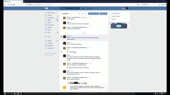Click the browser back arrow

(5, 5)
